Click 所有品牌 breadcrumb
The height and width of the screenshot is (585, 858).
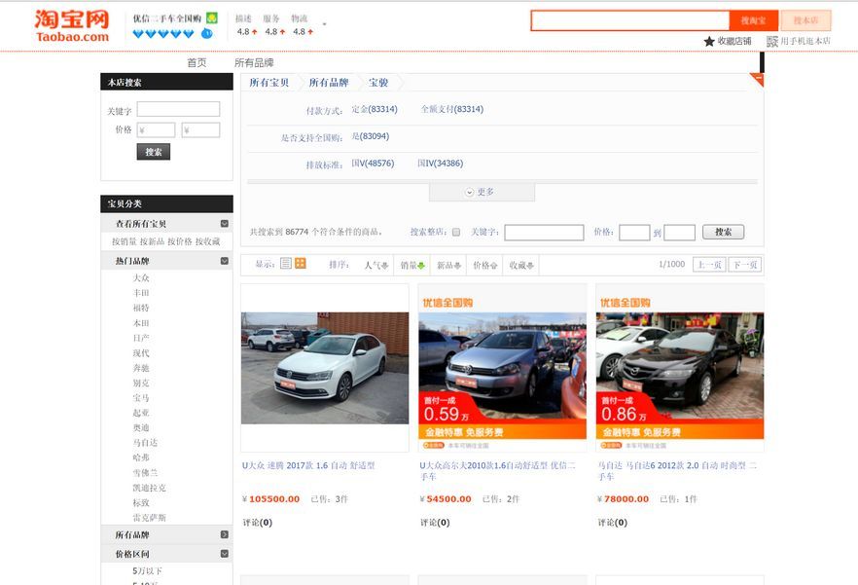329,83
